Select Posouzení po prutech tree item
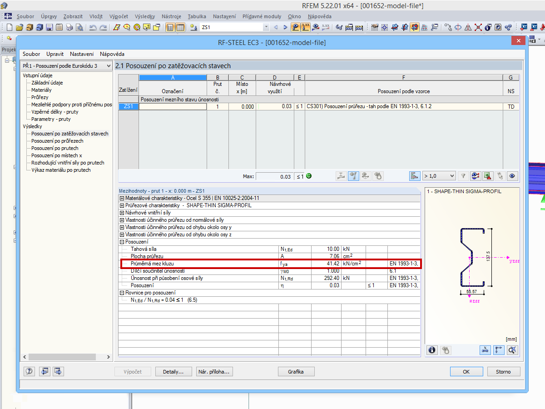Image resolution: width=545 pixels, height=409 pixels. coord(55,148)
